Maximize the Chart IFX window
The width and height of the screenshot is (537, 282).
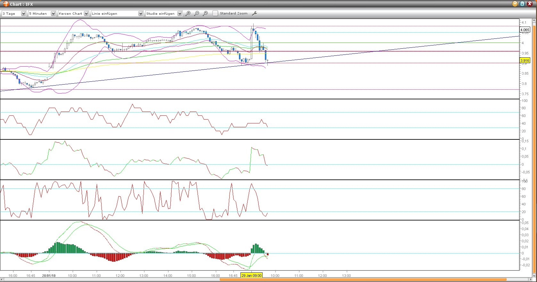522,4
